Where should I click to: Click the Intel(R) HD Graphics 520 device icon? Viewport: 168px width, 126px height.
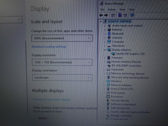113,54
